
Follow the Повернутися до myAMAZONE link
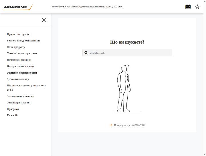tap(130, 125)
